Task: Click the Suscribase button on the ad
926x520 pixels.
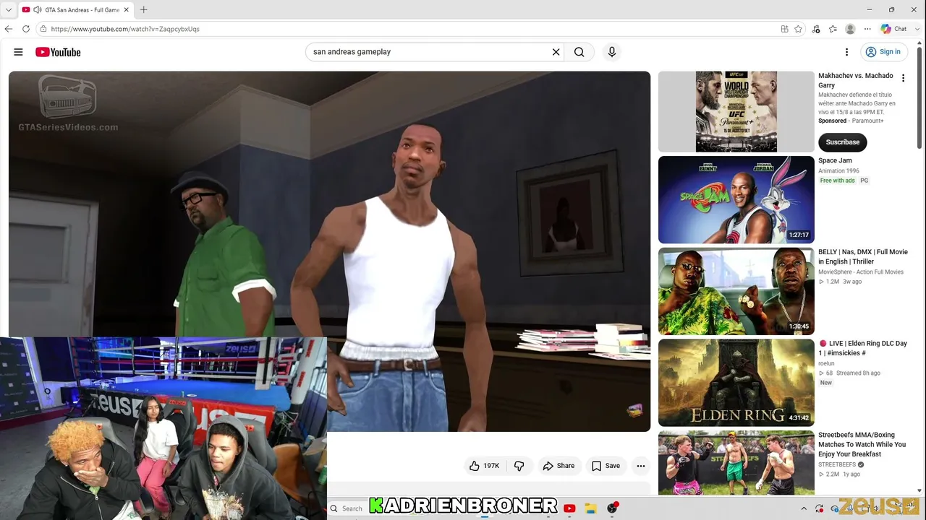Action: tap(843, 142)
